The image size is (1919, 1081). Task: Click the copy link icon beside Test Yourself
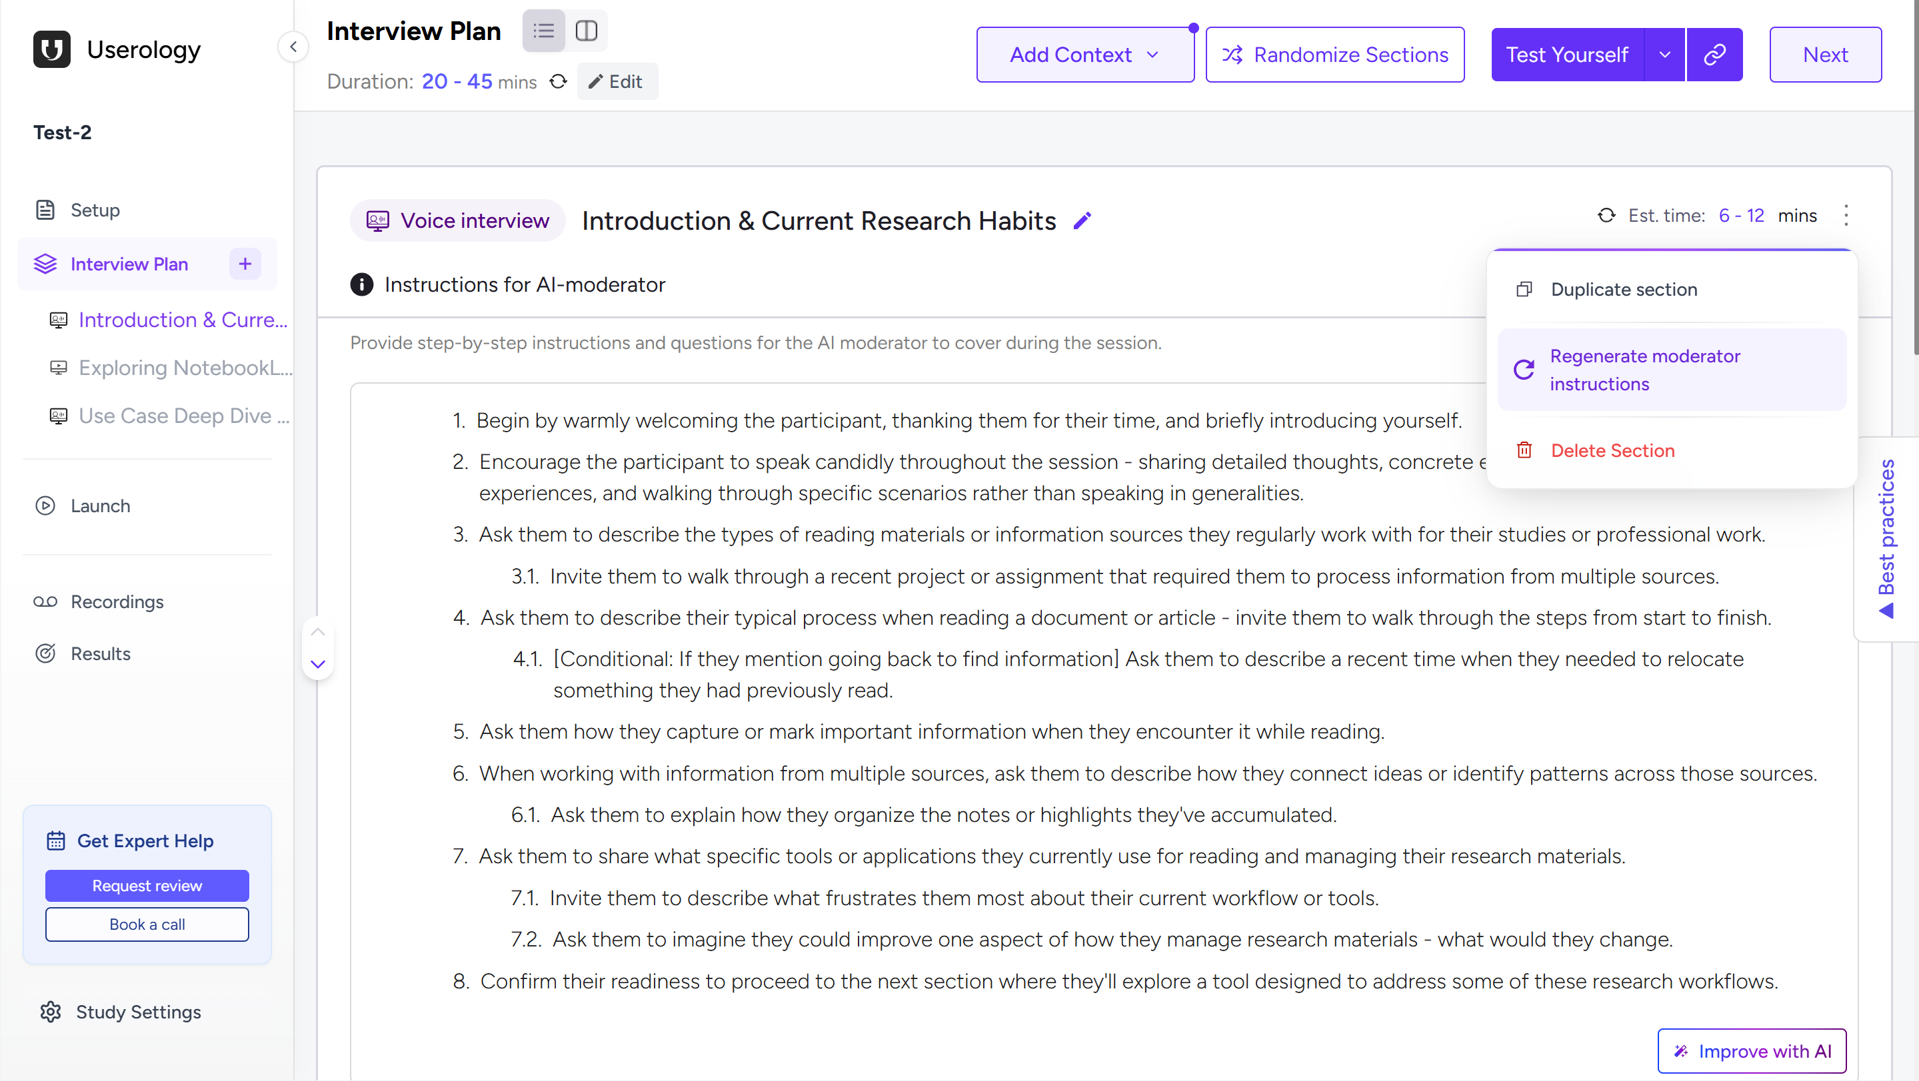click(x=1715, y=55)
